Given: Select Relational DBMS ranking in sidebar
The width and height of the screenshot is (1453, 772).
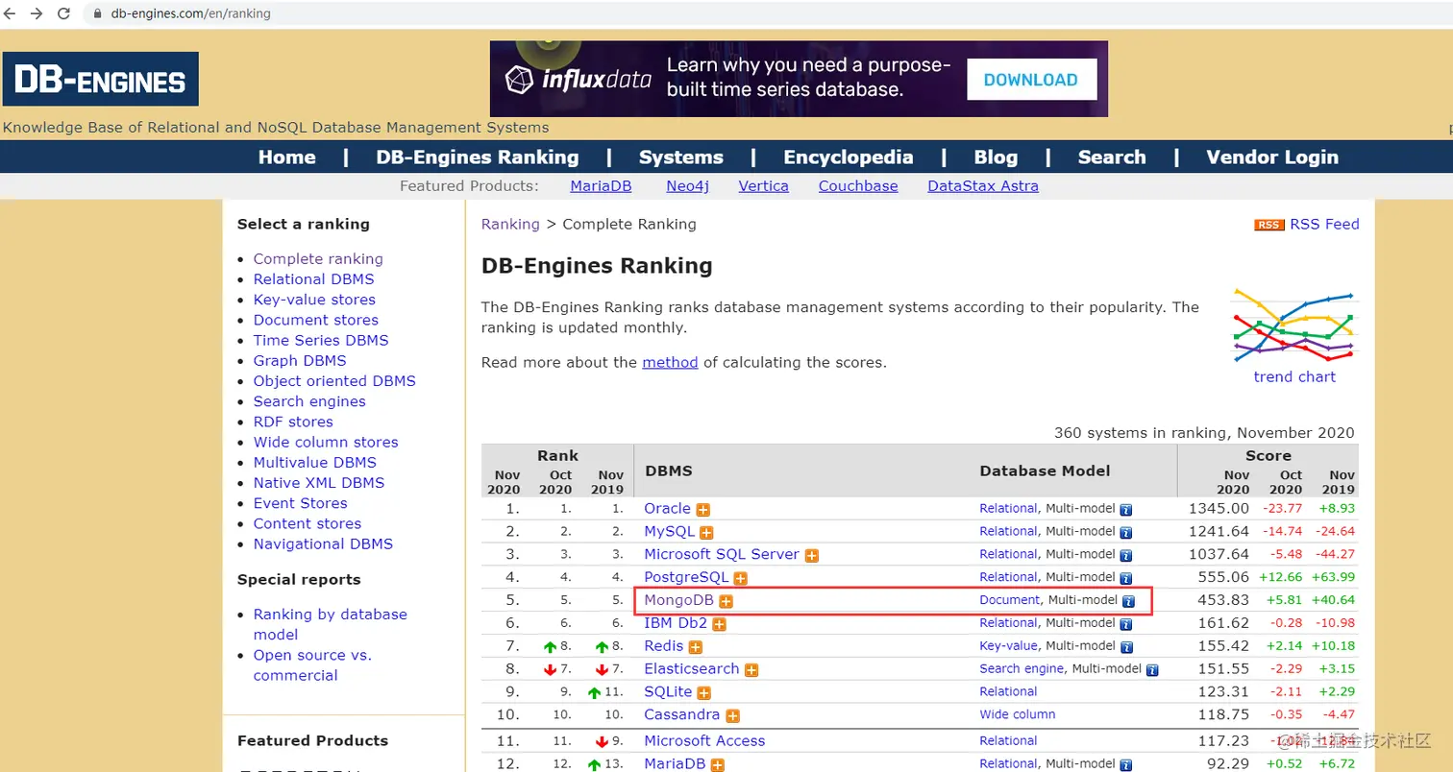Looking at the screenshot, I should tap(313, 279).
